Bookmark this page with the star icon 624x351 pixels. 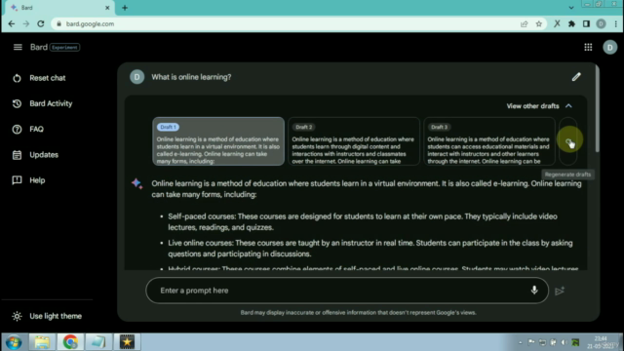[539, 23]
